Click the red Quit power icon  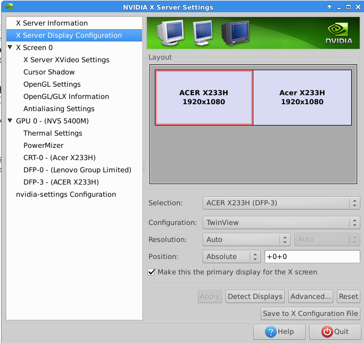327,332
